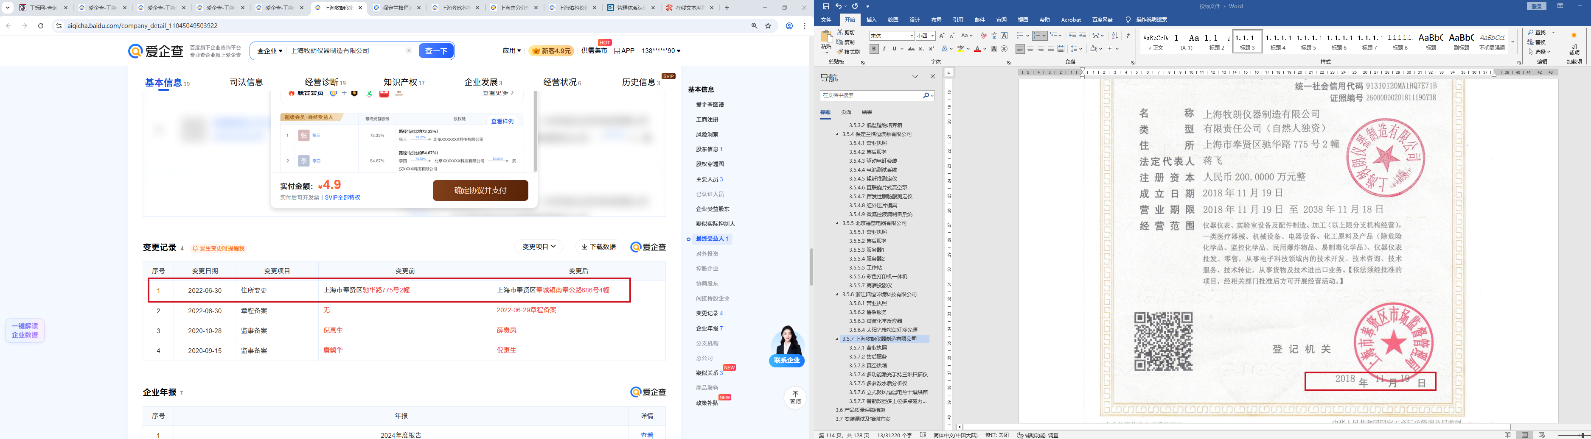Justify the paragraph text

[x=1051, y=49]
